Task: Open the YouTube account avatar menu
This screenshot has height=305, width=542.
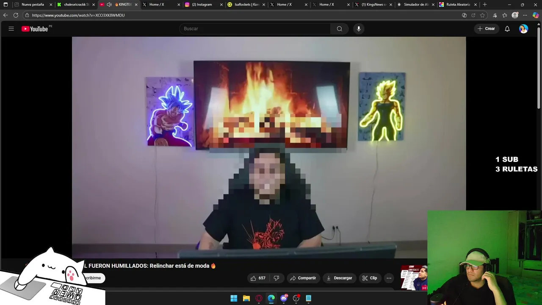Action: coord(524,29)
